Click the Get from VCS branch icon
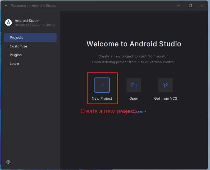210x170 pixels. point(166,85)
